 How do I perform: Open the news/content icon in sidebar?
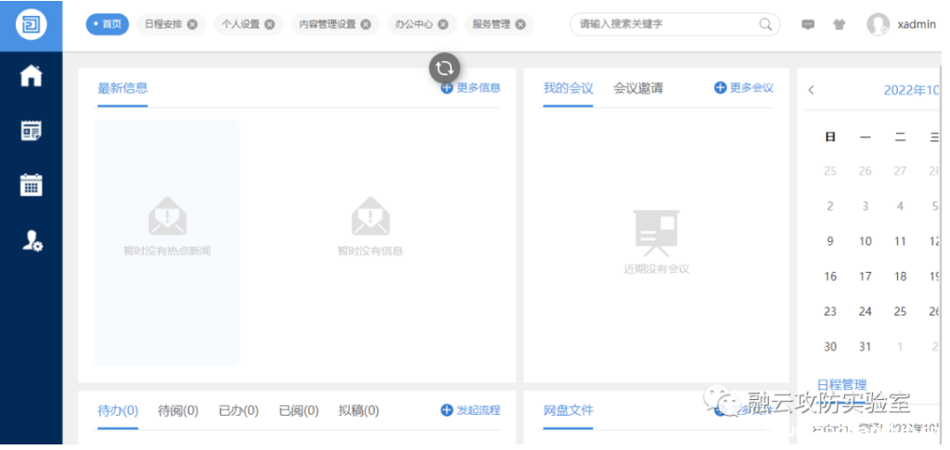[x=31, y=130]
